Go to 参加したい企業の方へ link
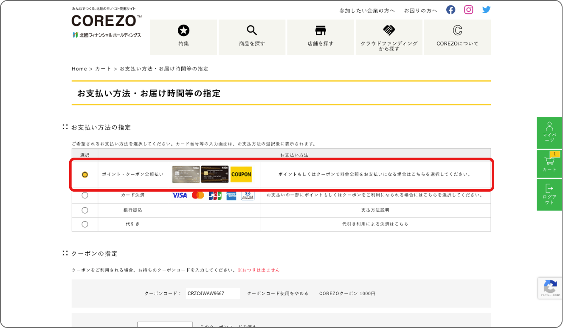Screen dimensions: 563x328 point(367,11)
